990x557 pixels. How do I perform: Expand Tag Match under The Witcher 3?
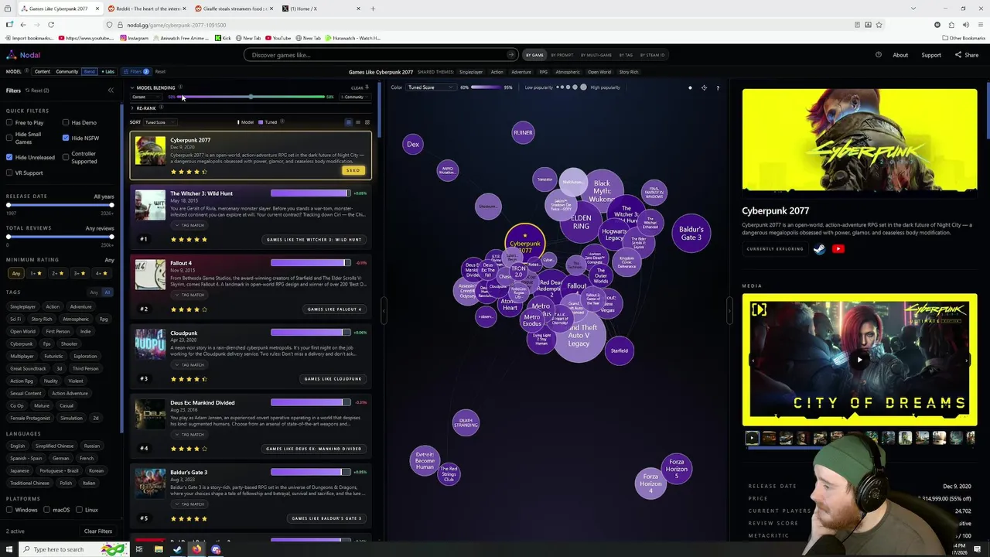click(189, 225)
